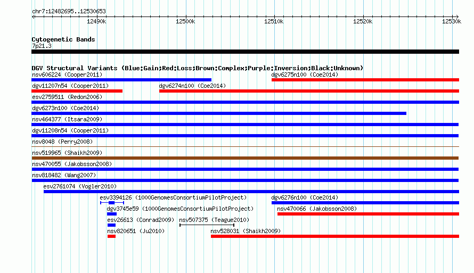Click the 12490k ruler tick label
474x273 pixels.
click(96, 21)
